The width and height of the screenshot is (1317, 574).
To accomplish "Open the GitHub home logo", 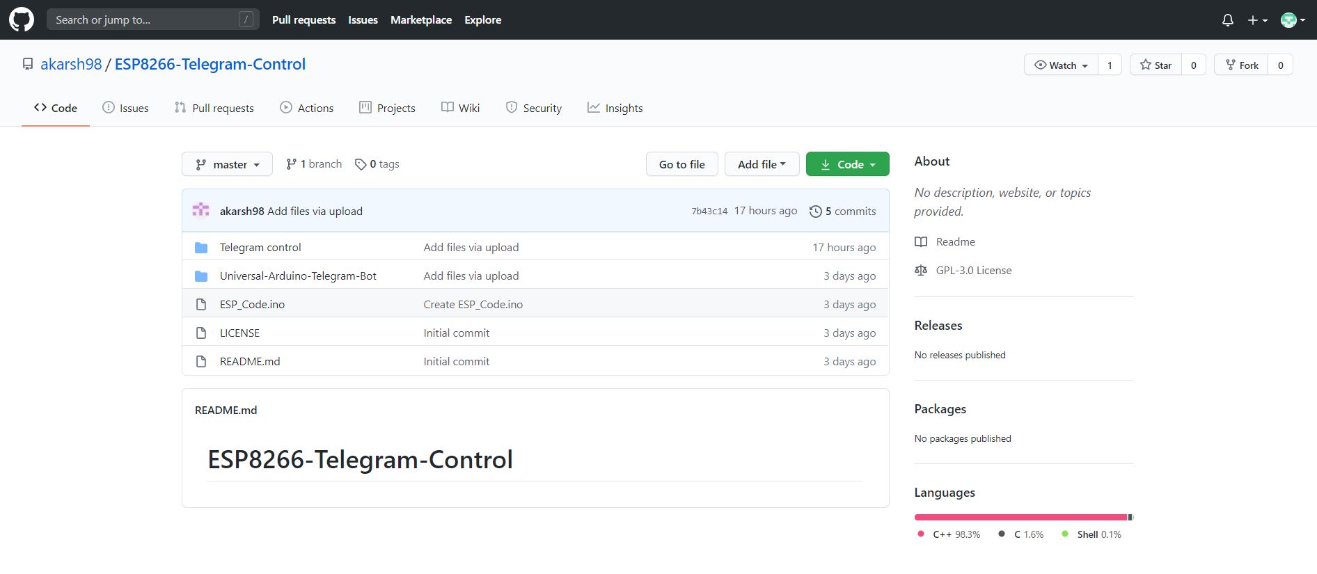I will [21, 19].
